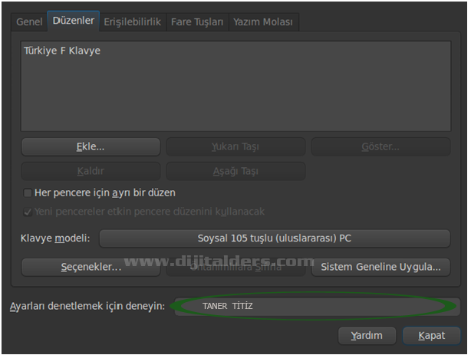The image size is (471, 355).
Task: Click Öntanımlılara Sıfırla button
Action: [x=235, y=267]
